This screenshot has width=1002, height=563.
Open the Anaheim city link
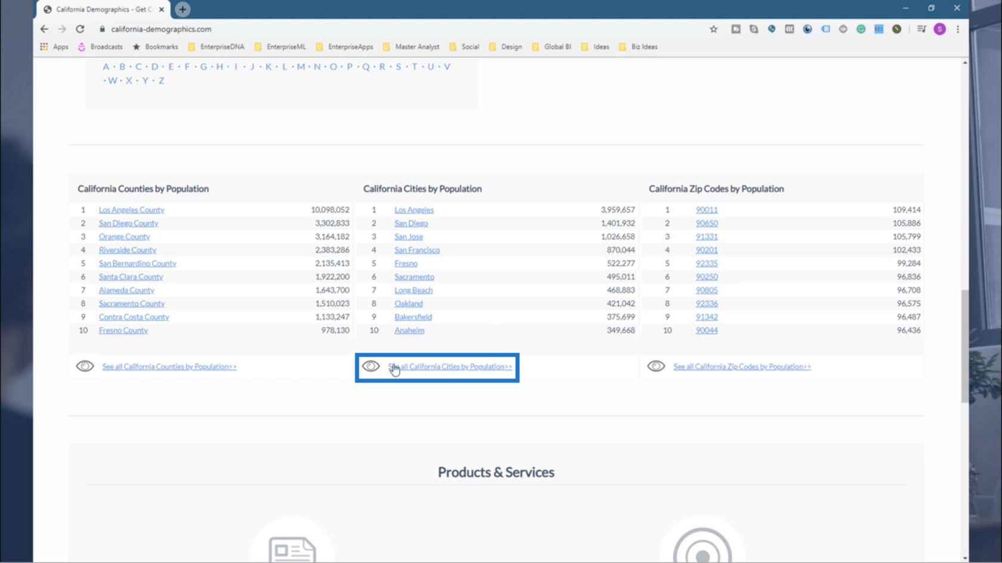click(x=409, y=330)
